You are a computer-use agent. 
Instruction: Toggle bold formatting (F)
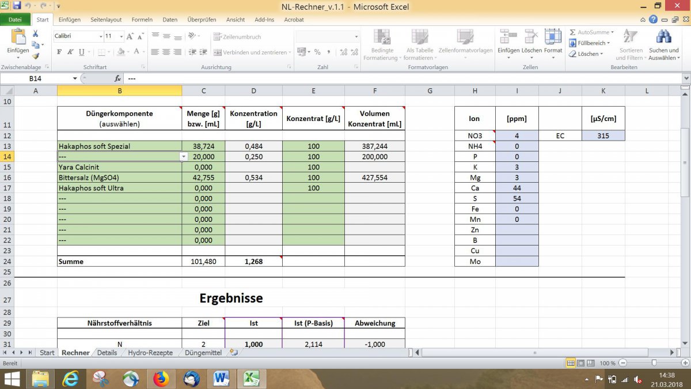[59, 52]
